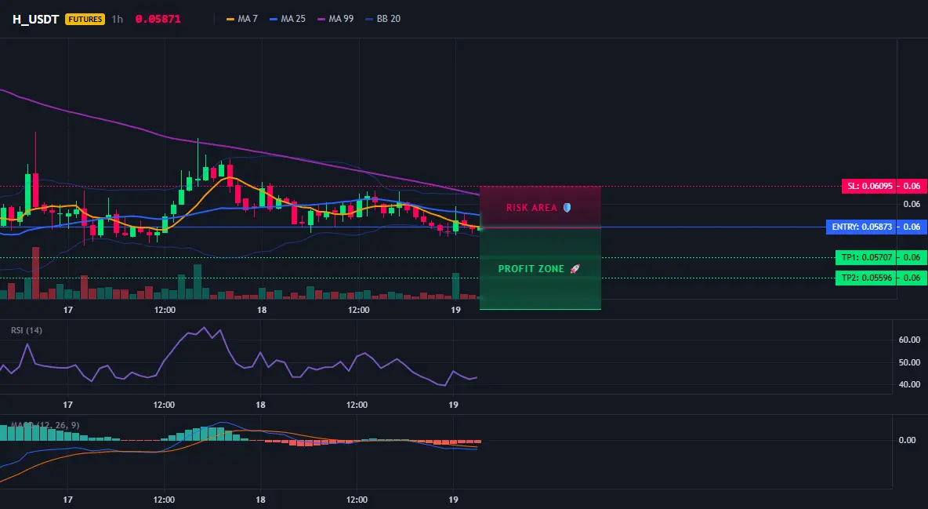928x509 pixels.
Task: Click the shield icon beside RISK AREA
Action: (x=567, y=208)
